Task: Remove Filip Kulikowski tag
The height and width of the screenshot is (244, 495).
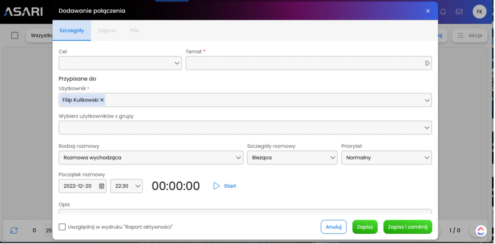Action: coord(102,100)
